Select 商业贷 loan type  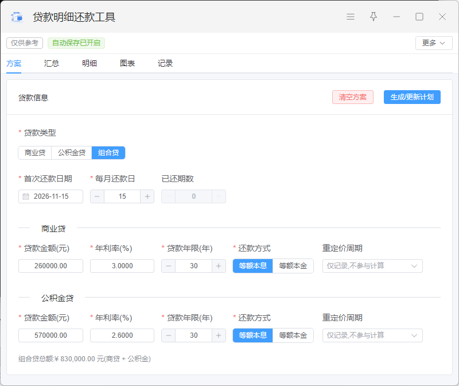[35, 153]
